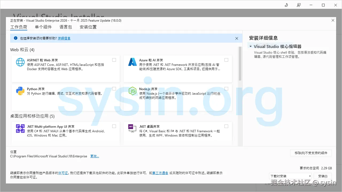Screen dimensions: 342x192
Task: Open the 许可证 license link
Action: [x=63, y=173]
